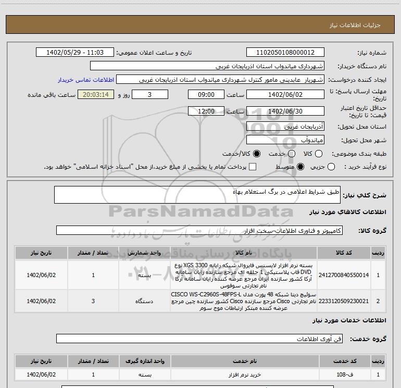This screenshot has height=388, width=401.
Task: Select the جزیی purchase process radio
Action: click(345, 167)
